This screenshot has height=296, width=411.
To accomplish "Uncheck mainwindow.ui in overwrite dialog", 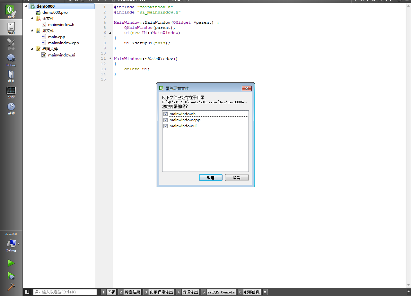I will click(x=166, y=126).
